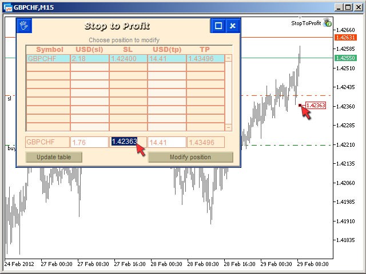Click the Choose position to modify text
The height and width of the screenshot is (274, 366).
pos(124,40)
